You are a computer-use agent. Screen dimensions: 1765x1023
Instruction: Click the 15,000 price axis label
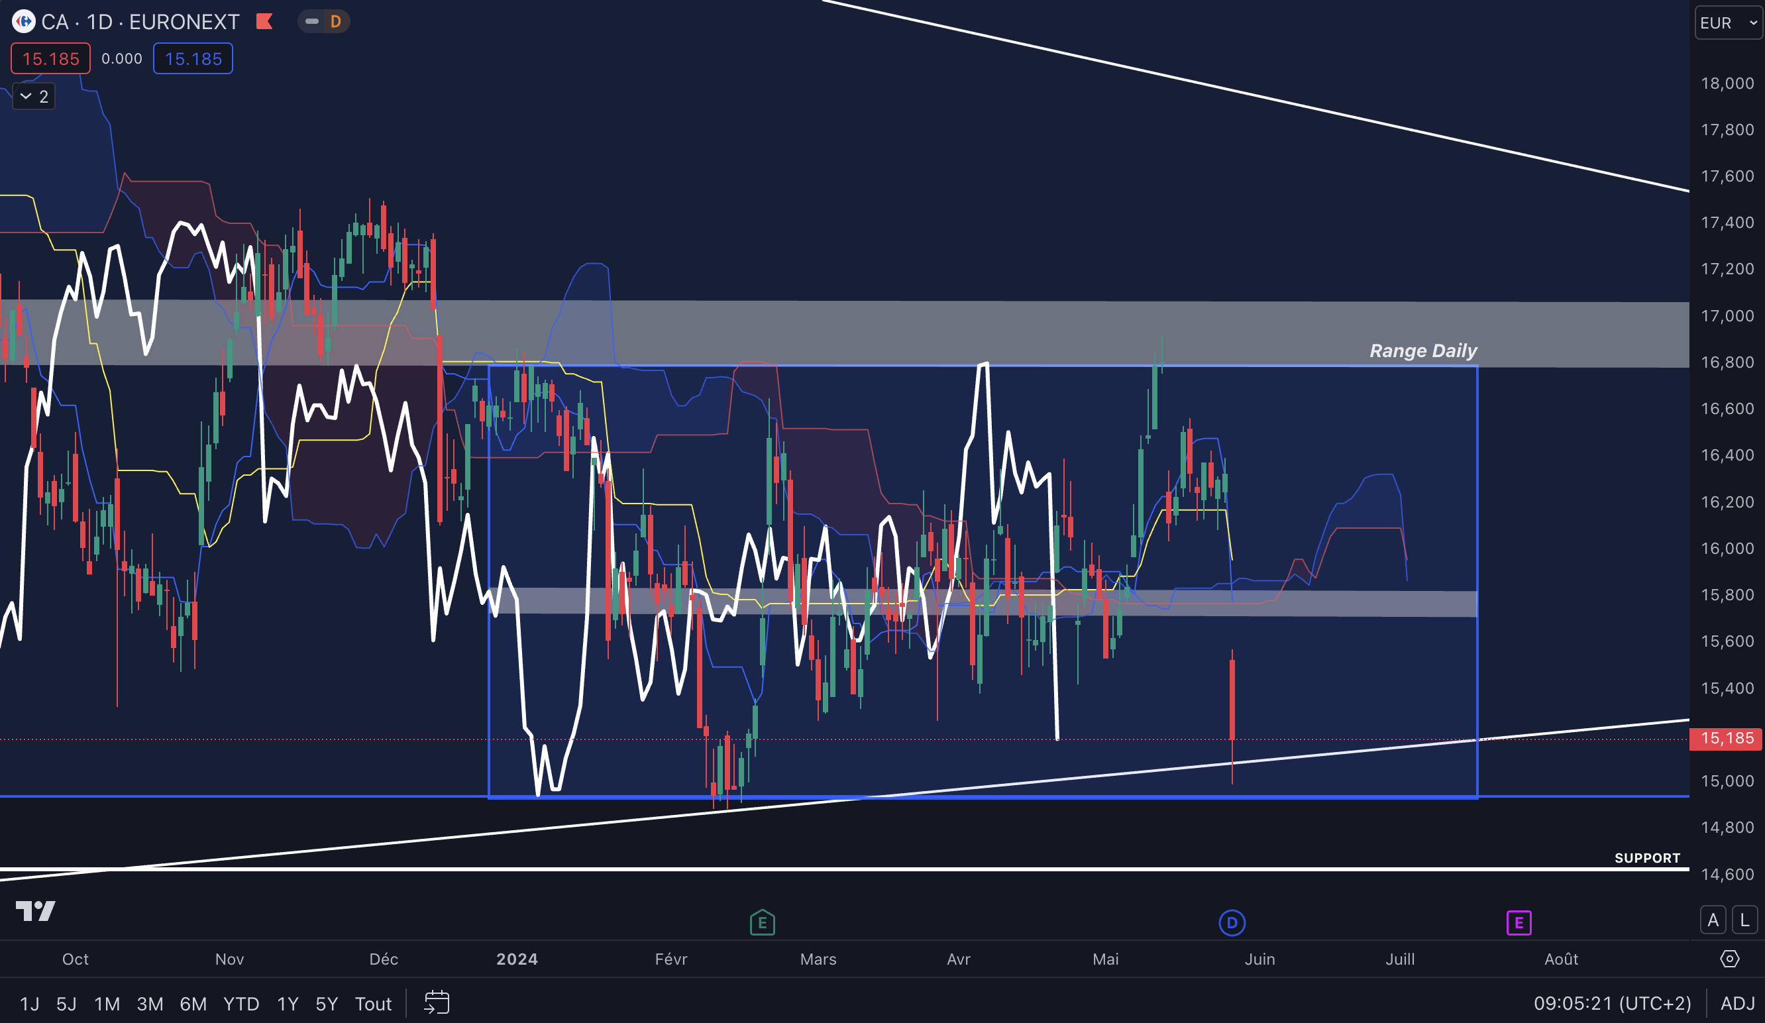[x=1727, y=781]
